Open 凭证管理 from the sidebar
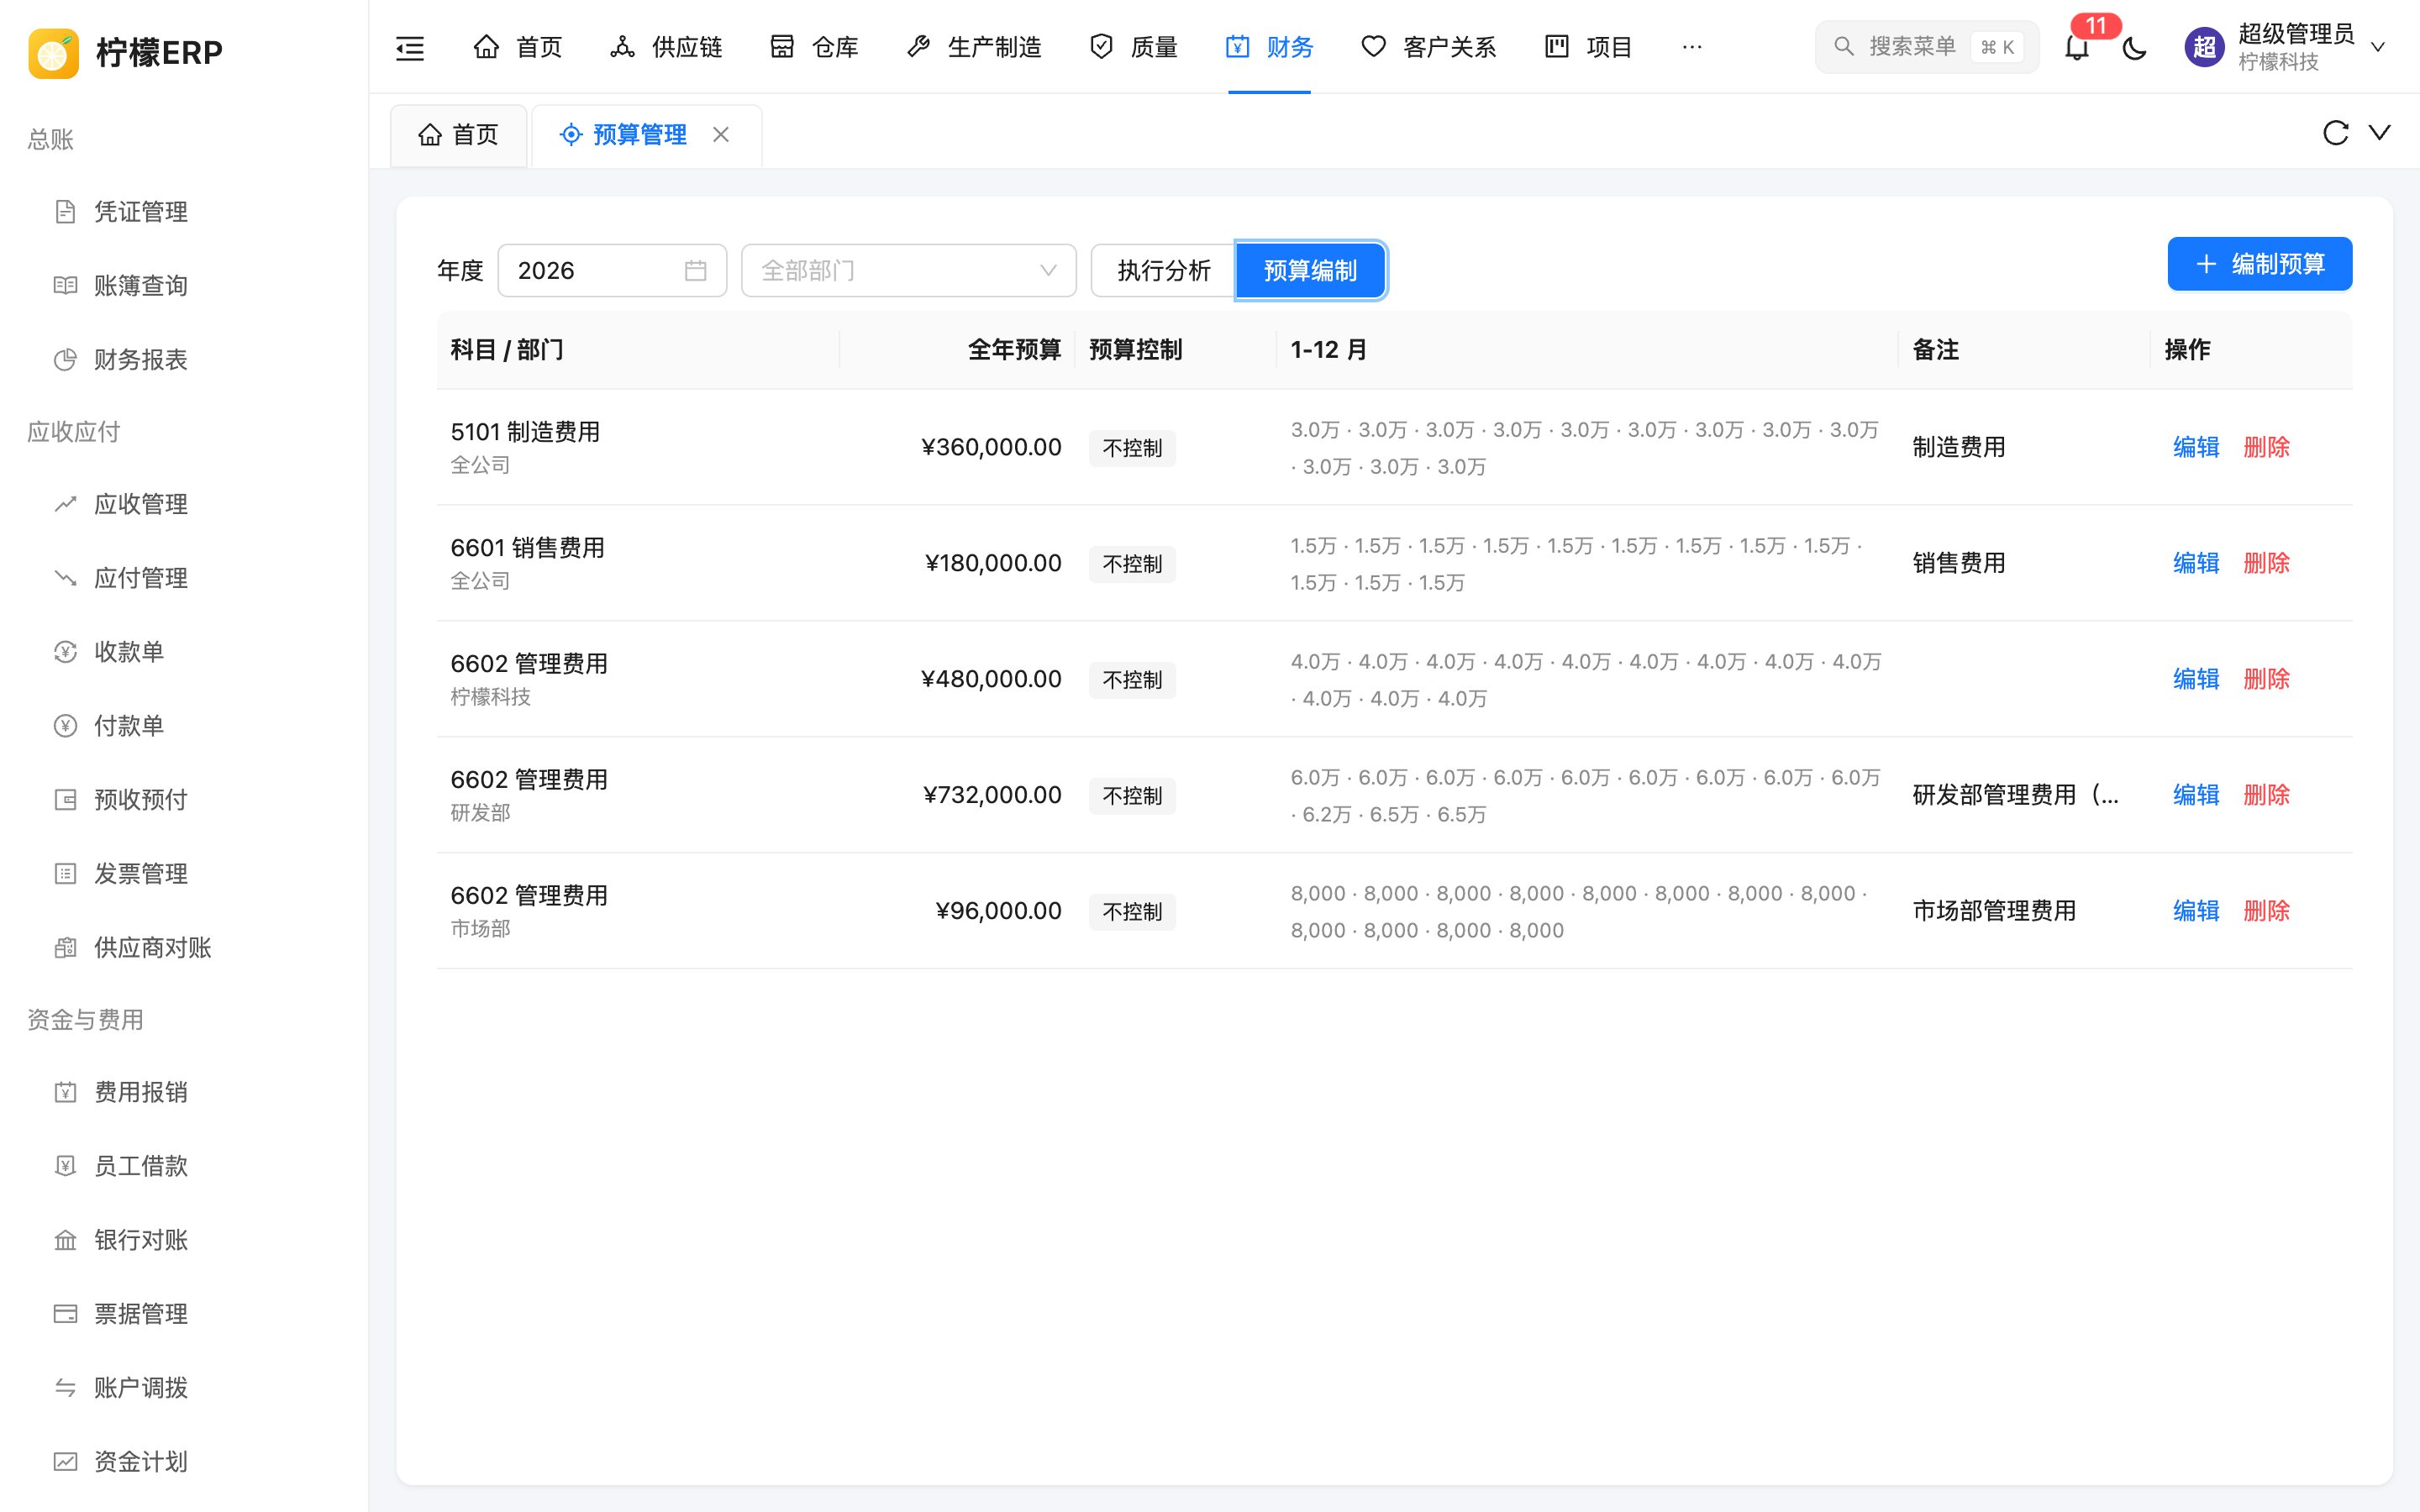 (140, 212)
